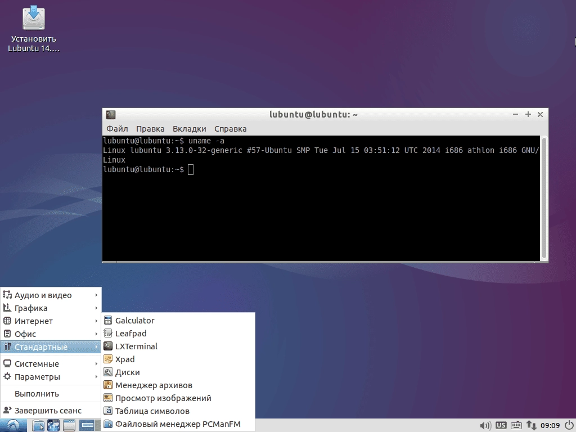The image size is (576, 432).
Task: Expand the Графика category submenu
Action: [x=51, y=308]
